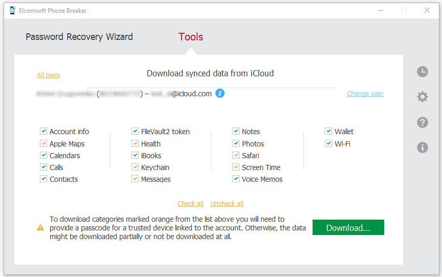442x277 pixels.
Task: Uncheck the Apple Maps category
Action: [43, 143]
